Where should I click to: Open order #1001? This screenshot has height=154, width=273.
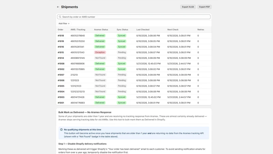point(61,103)
